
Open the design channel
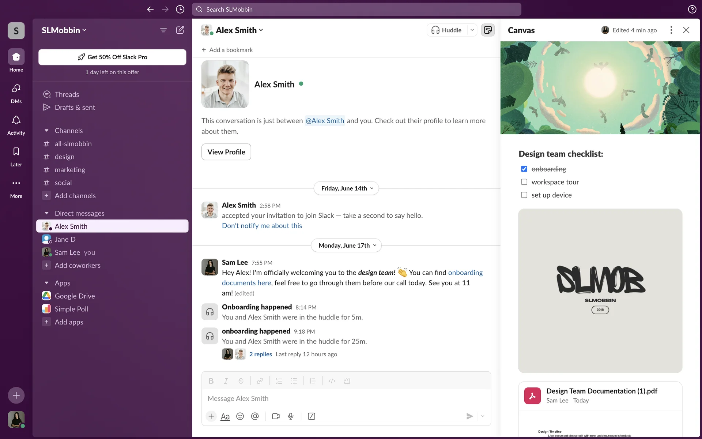point(64,157)
